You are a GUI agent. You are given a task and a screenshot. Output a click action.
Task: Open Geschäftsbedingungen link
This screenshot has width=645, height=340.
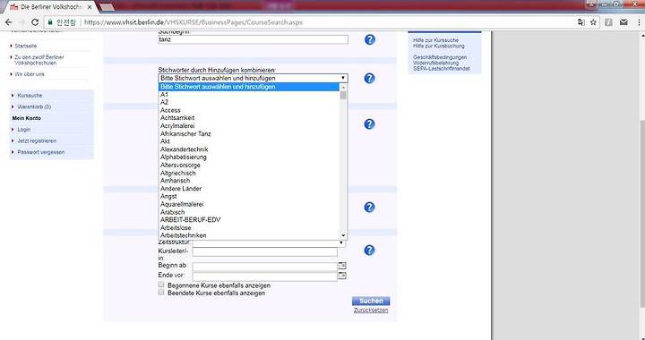coord(440,57)
